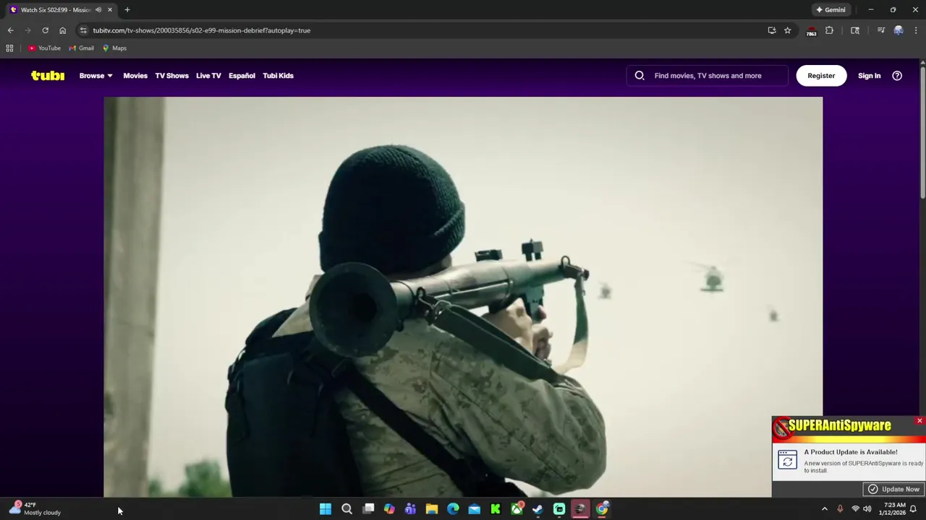The width and height of the screenshot is (926, 520).
Task: Close the Watch Six tab
Action: click(110, 10)
